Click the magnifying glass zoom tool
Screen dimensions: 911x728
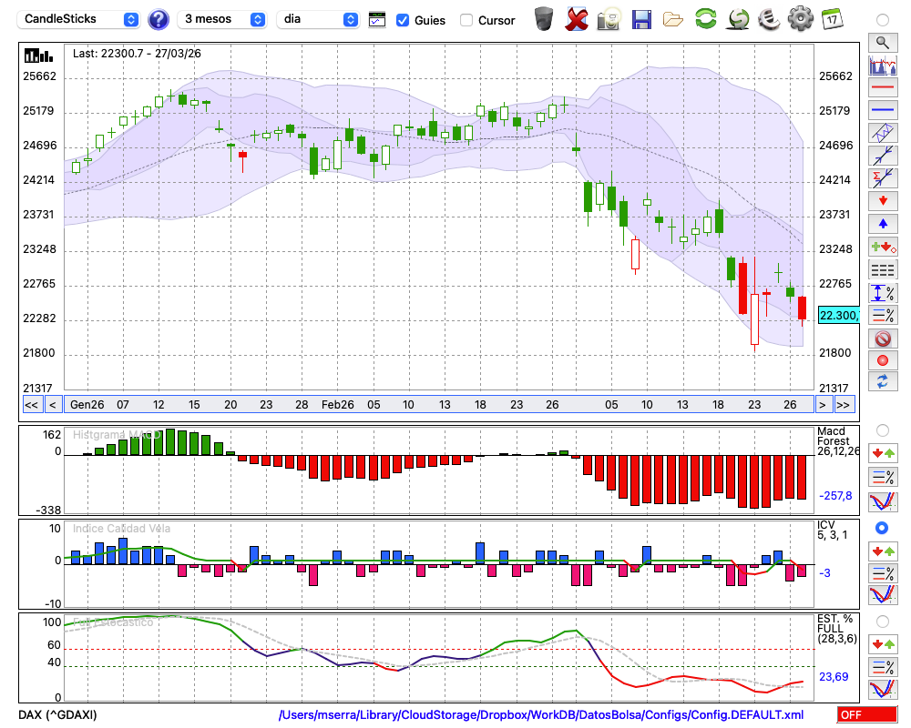click(x=882, y=42)
